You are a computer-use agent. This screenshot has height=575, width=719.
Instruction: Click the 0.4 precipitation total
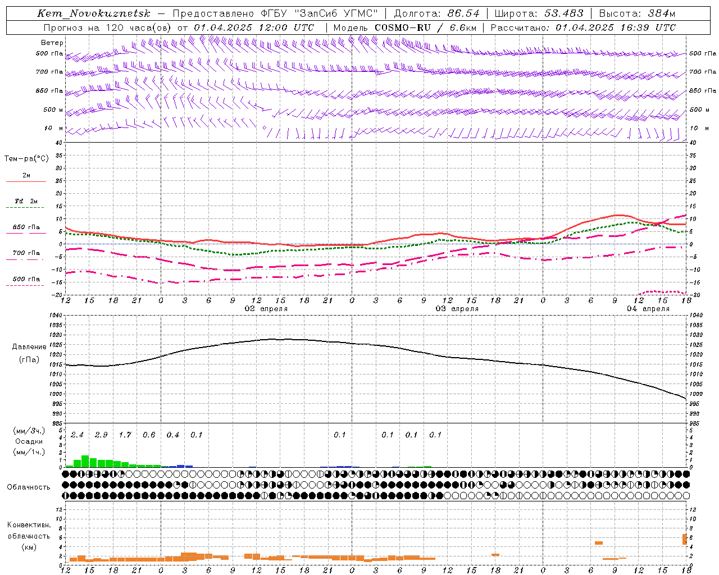[x=172, y=435]
